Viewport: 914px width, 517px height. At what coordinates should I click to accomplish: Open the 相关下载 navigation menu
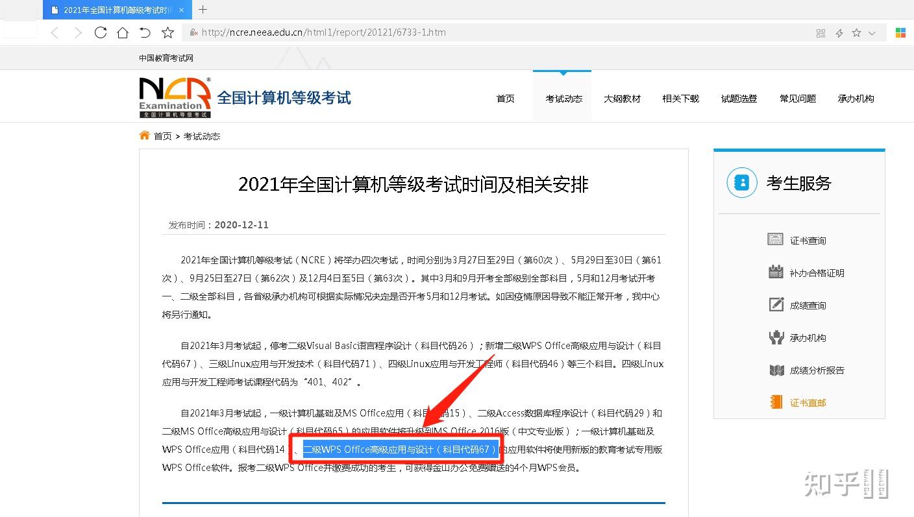[x=680, y=99]
